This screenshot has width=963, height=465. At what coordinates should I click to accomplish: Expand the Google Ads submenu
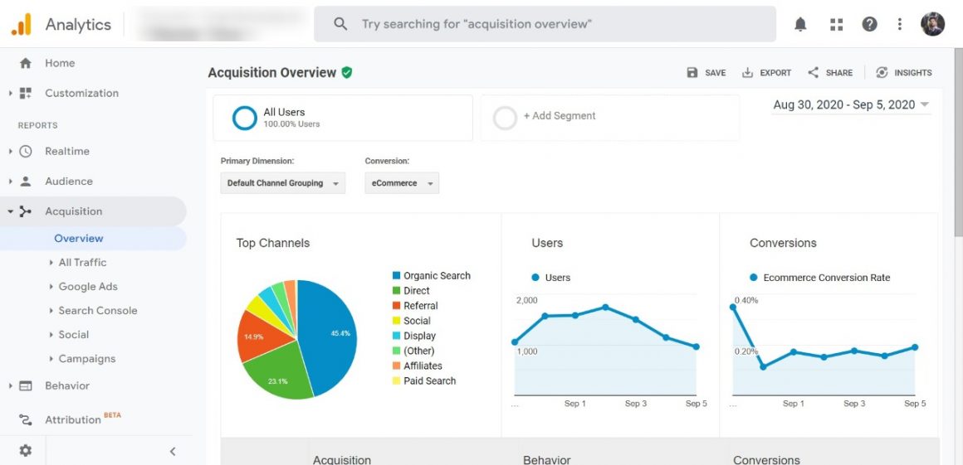tap(51, 287)
